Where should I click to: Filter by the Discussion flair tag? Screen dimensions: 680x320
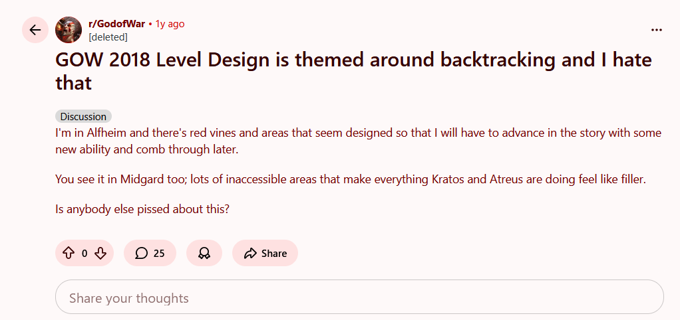coord(83,117)
